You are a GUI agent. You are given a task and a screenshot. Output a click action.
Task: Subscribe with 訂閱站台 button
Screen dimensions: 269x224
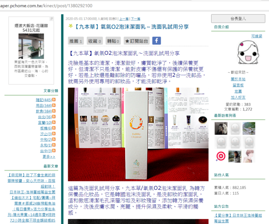click(137, 41)
